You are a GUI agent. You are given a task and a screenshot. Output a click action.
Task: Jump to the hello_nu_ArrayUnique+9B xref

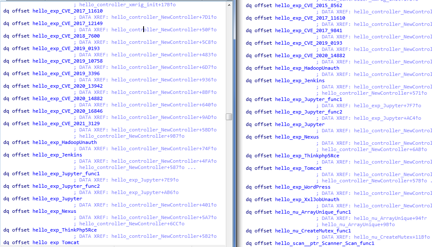pyautogui.click(x=359, y=225)
